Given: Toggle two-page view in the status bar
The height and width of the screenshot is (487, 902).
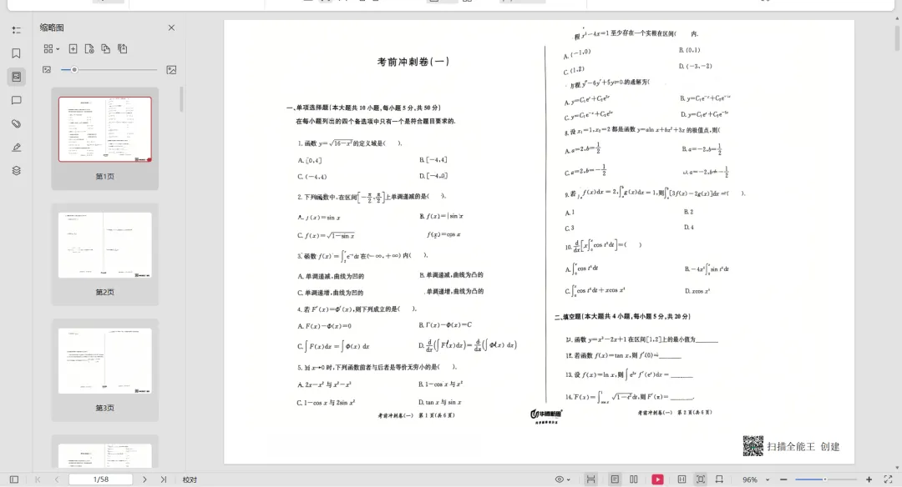Looking at the screenshot, I should tap(632, 478).
